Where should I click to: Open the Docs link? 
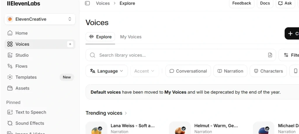coord(265,3)
